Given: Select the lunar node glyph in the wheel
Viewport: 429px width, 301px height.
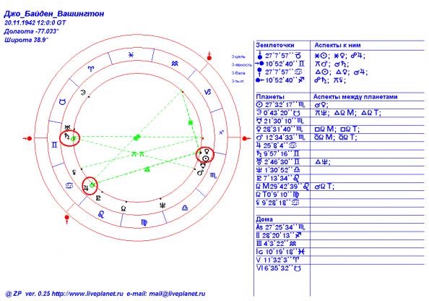Looking at the screenshot, I should (x=123, y=209).
